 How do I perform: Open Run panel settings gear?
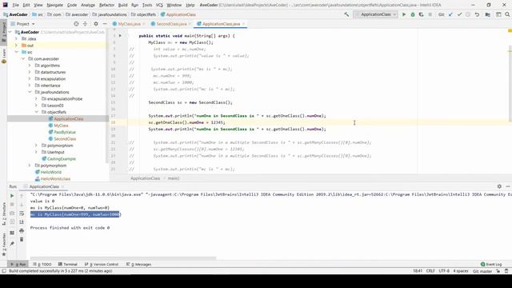(499, 186)
